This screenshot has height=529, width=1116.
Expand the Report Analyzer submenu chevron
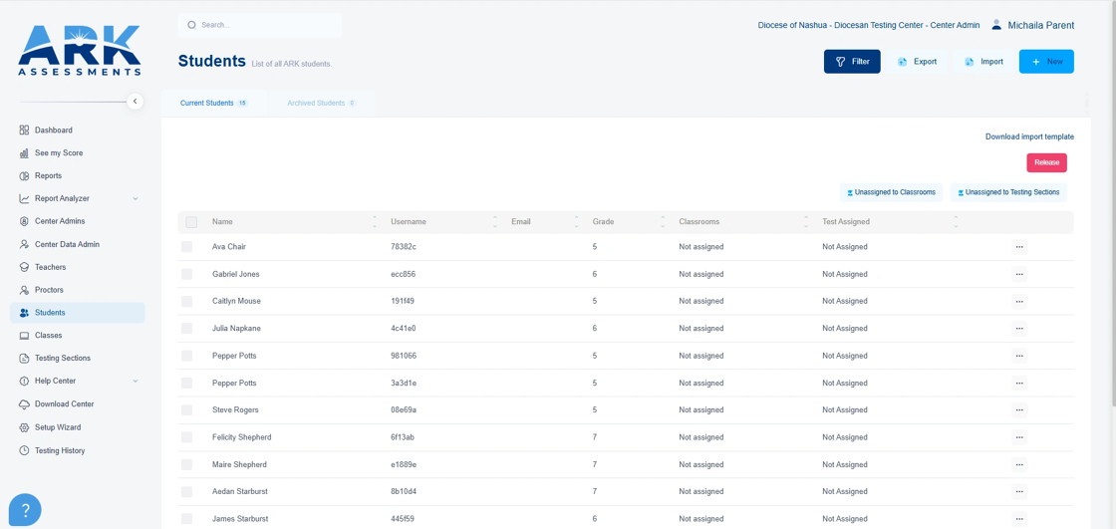[x=136, y=198]
